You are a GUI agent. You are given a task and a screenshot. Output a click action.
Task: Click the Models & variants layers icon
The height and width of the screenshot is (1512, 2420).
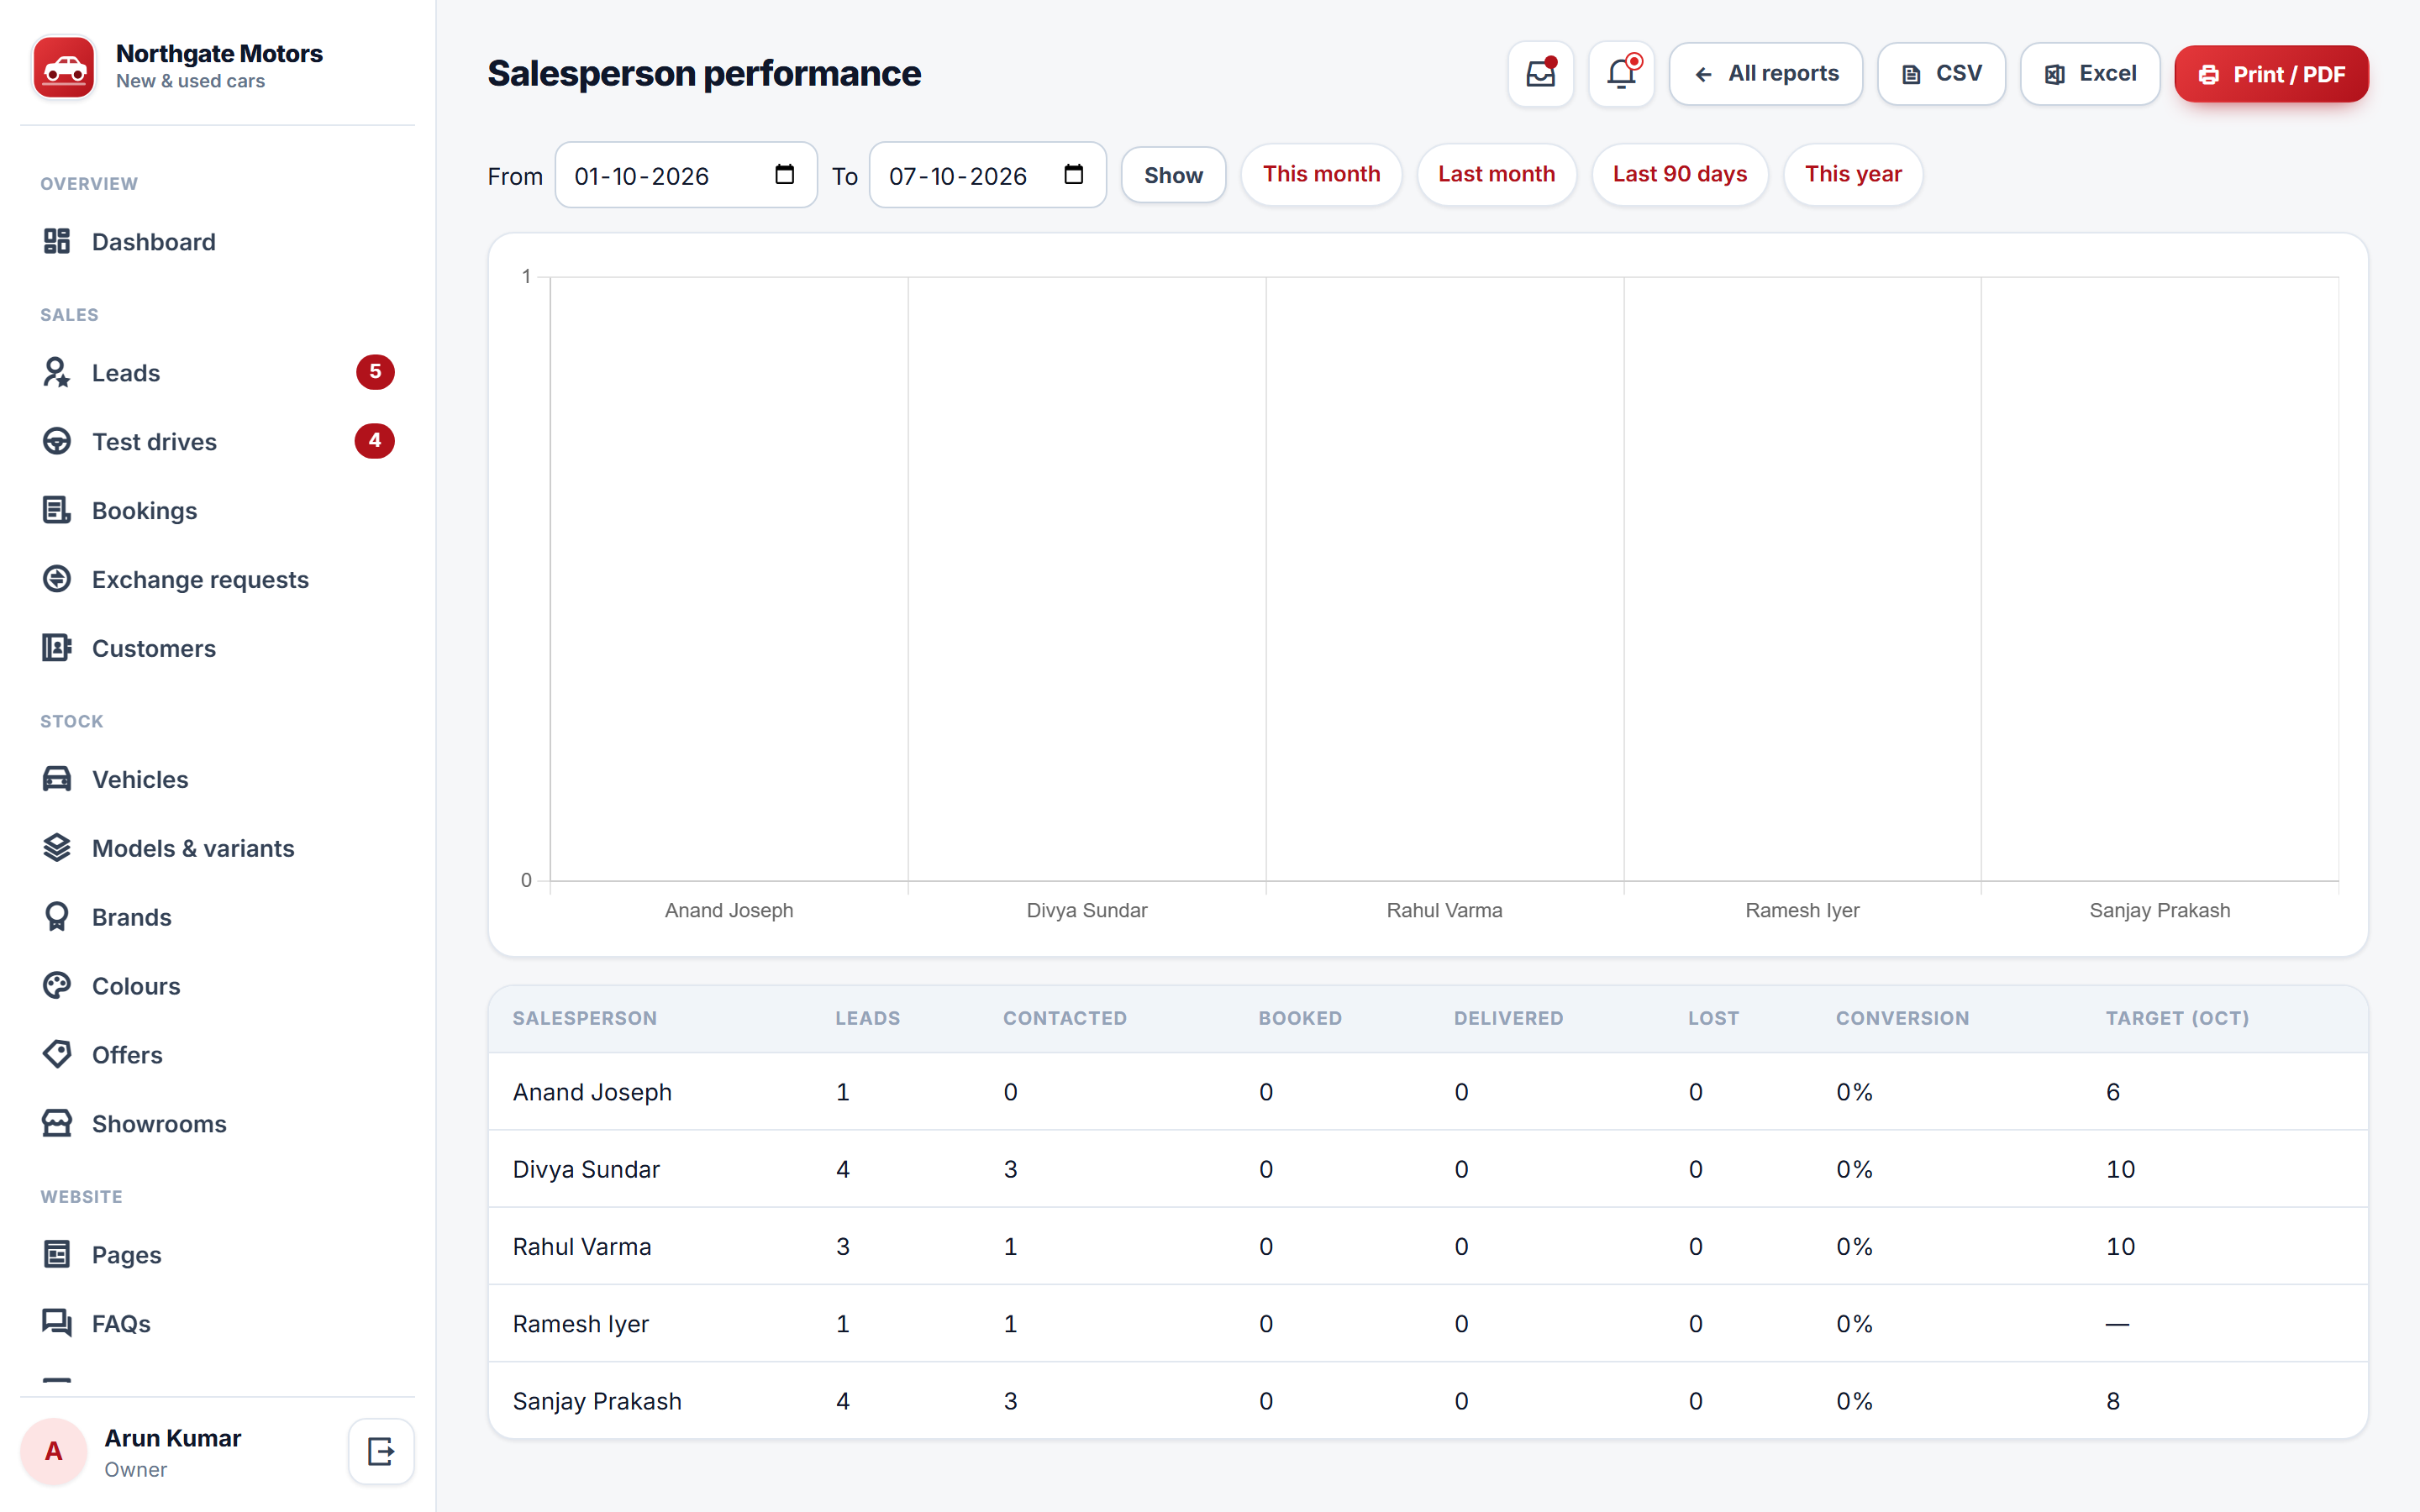point(57,848)
